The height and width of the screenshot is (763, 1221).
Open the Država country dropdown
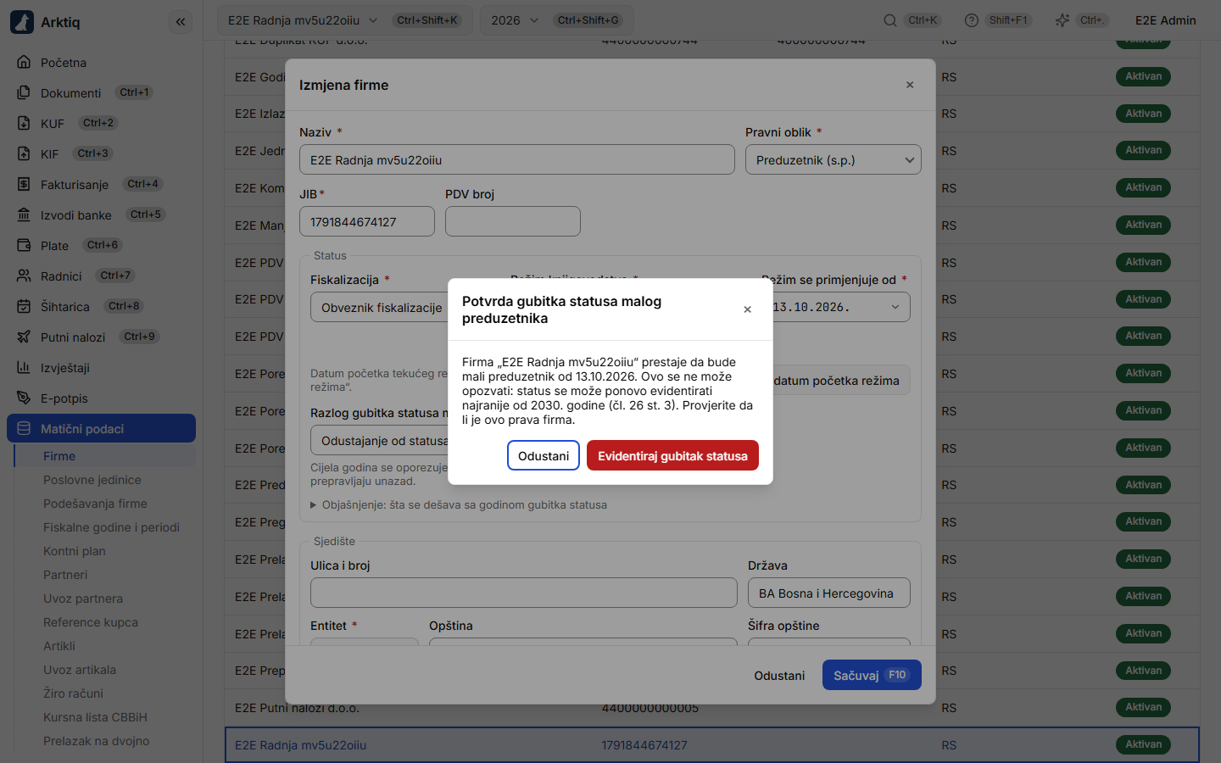coord(828,593)
